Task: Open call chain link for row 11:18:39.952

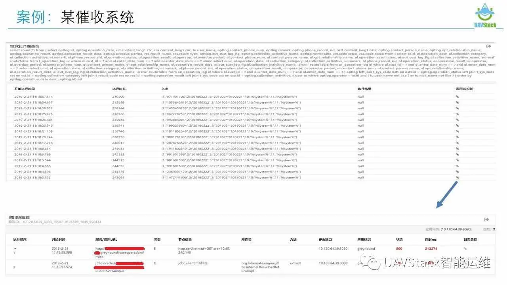Action: [x=457, y=108]
